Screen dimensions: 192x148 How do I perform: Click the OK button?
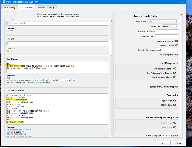click(164, 143)
